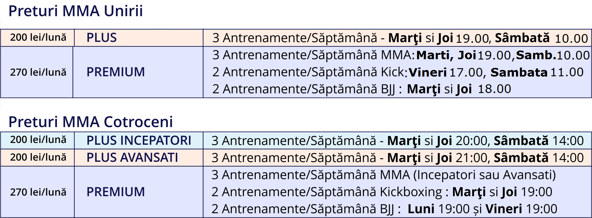Click the PLUS INCEPATORI schedule at 20:00

coord(397,141)
